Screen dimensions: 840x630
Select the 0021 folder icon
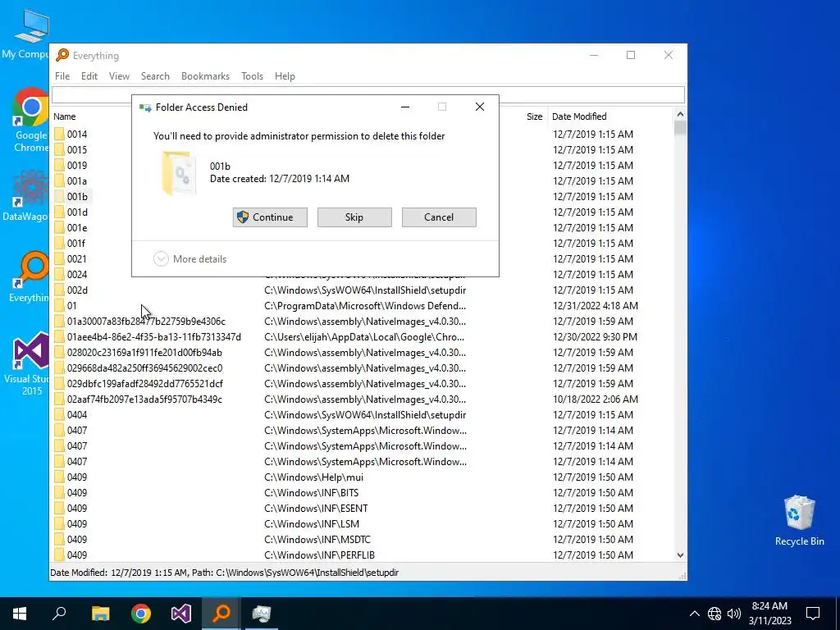(x=59, y=258)
